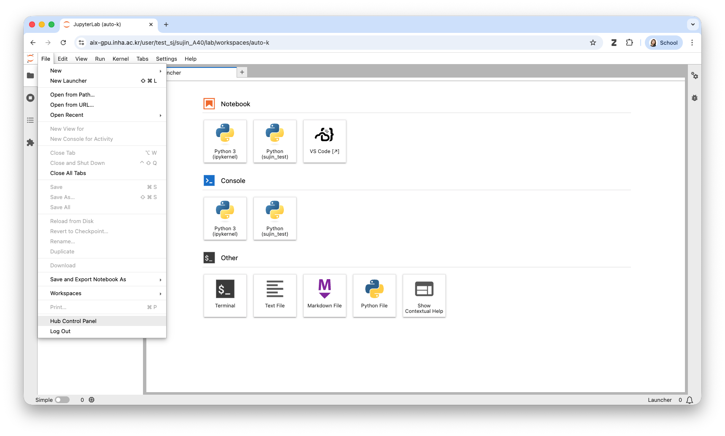Open the File Browser sidebar folder icon
Viewport: 725px width, 436px height.
click(30, 75)
